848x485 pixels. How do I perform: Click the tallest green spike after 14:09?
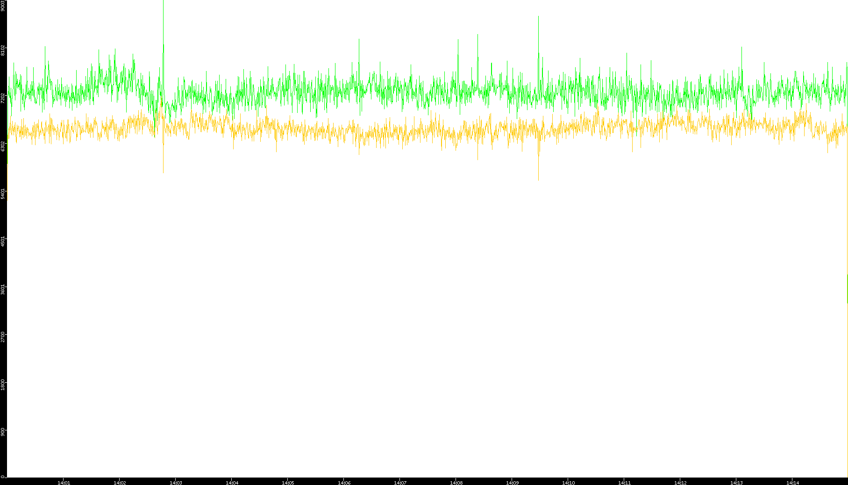538,28
